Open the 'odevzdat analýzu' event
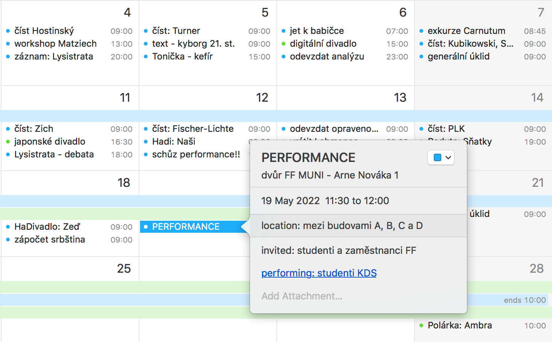Image resolution: width=552 pixels, height=342 pixels. [x=327, y=56]
